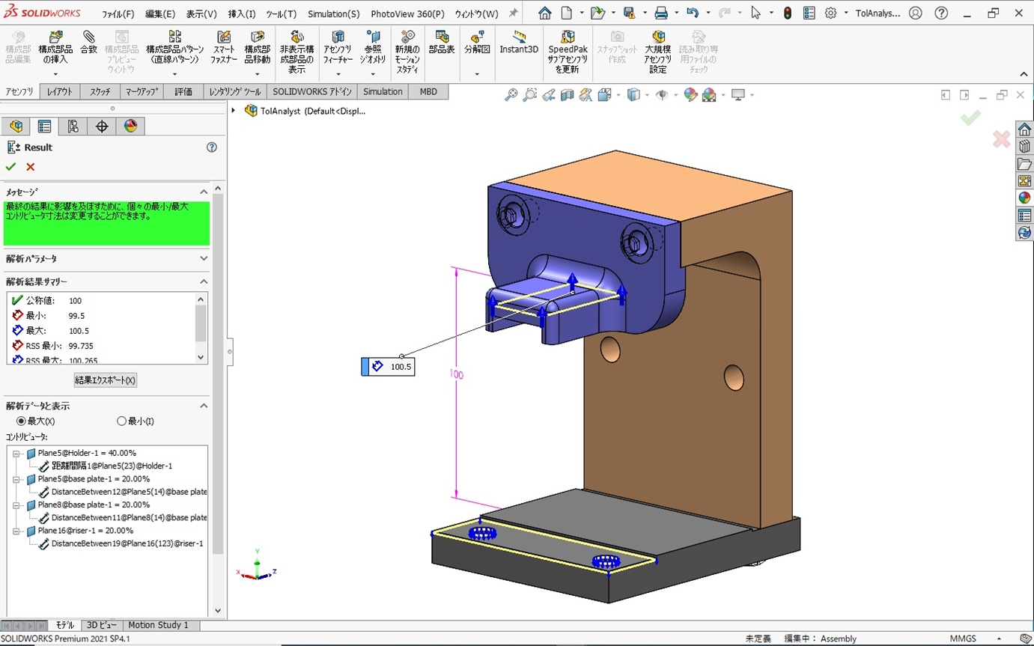1034x646 pixels.
Task: Select the 最大(X) radio button
Action: coord(21,421)
